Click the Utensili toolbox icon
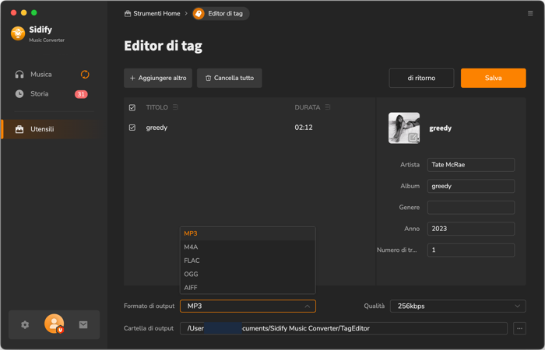This screenshot has width=545, height=350. click(x=19, y=129)
